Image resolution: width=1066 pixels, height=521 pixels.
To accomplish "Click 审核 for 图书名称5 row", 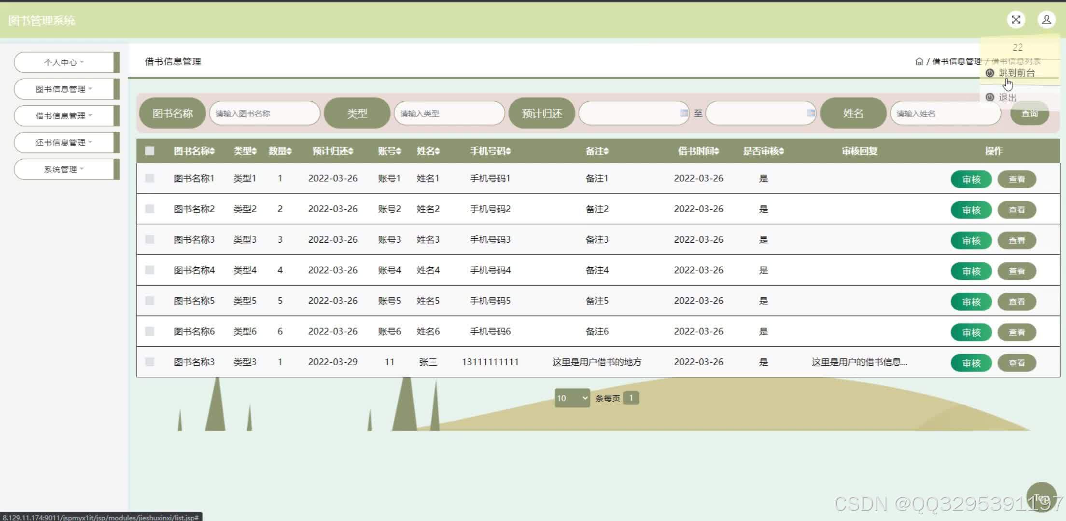I will [971, 302].
